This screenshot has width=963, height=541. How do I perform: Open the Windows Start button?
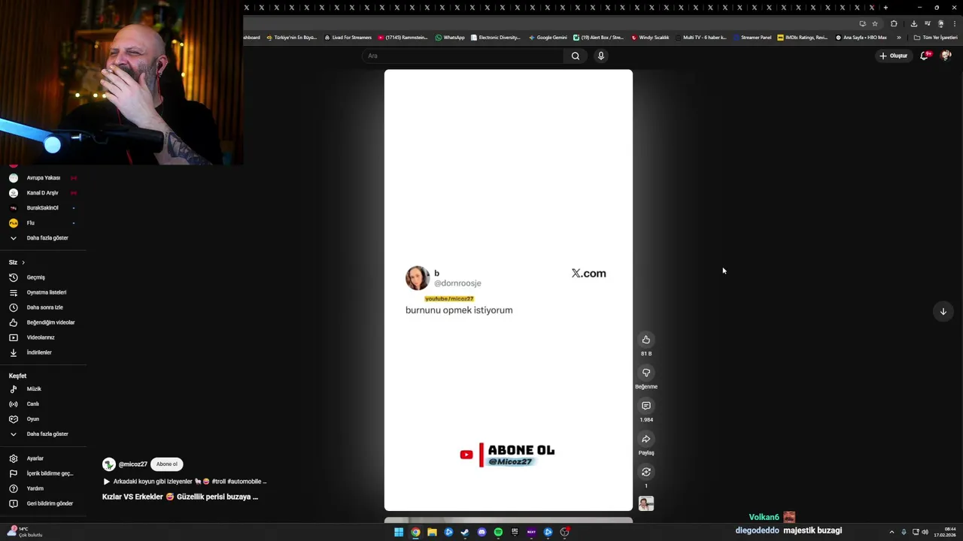pos(399,532)
